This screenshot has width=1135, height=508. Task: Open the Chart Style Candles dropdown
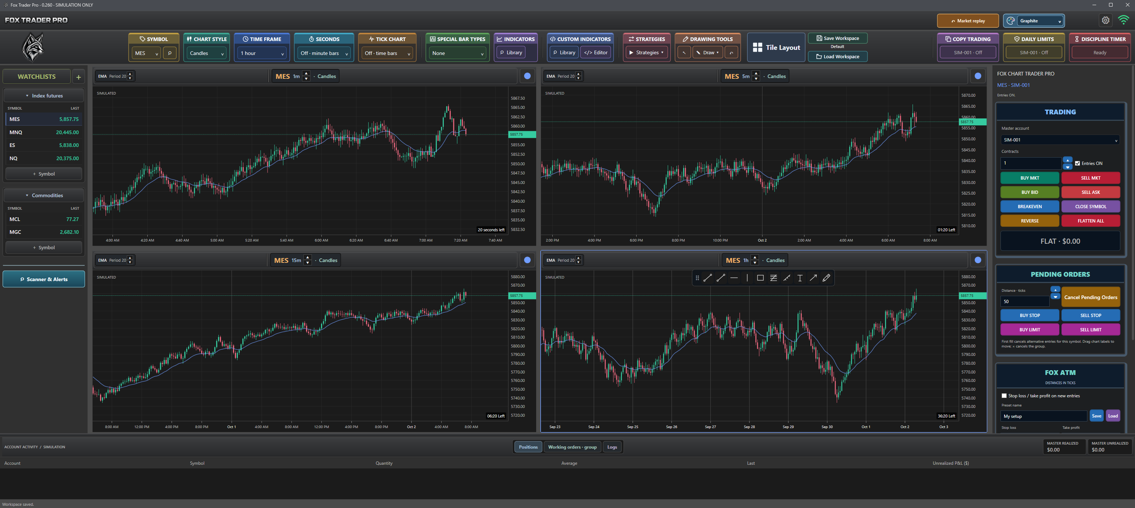coord(206,53)
